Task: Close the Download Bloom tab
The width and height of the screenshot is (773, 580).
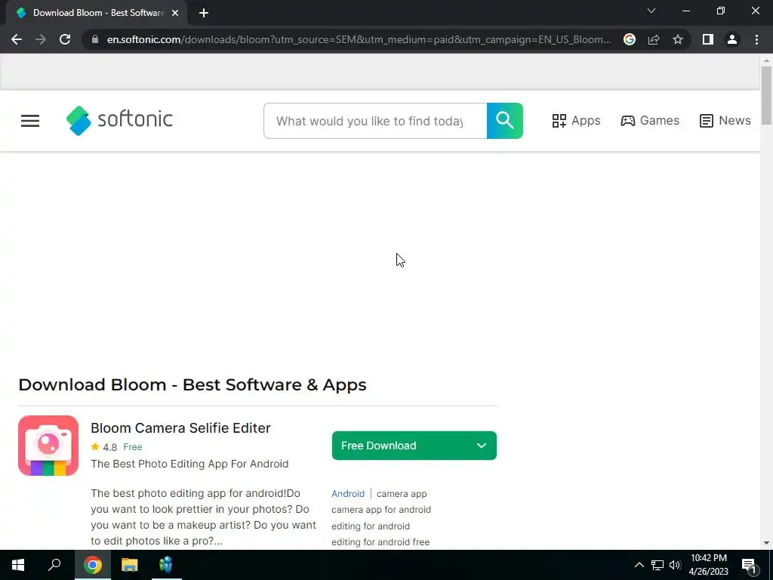Action: [x=175, y=13]
